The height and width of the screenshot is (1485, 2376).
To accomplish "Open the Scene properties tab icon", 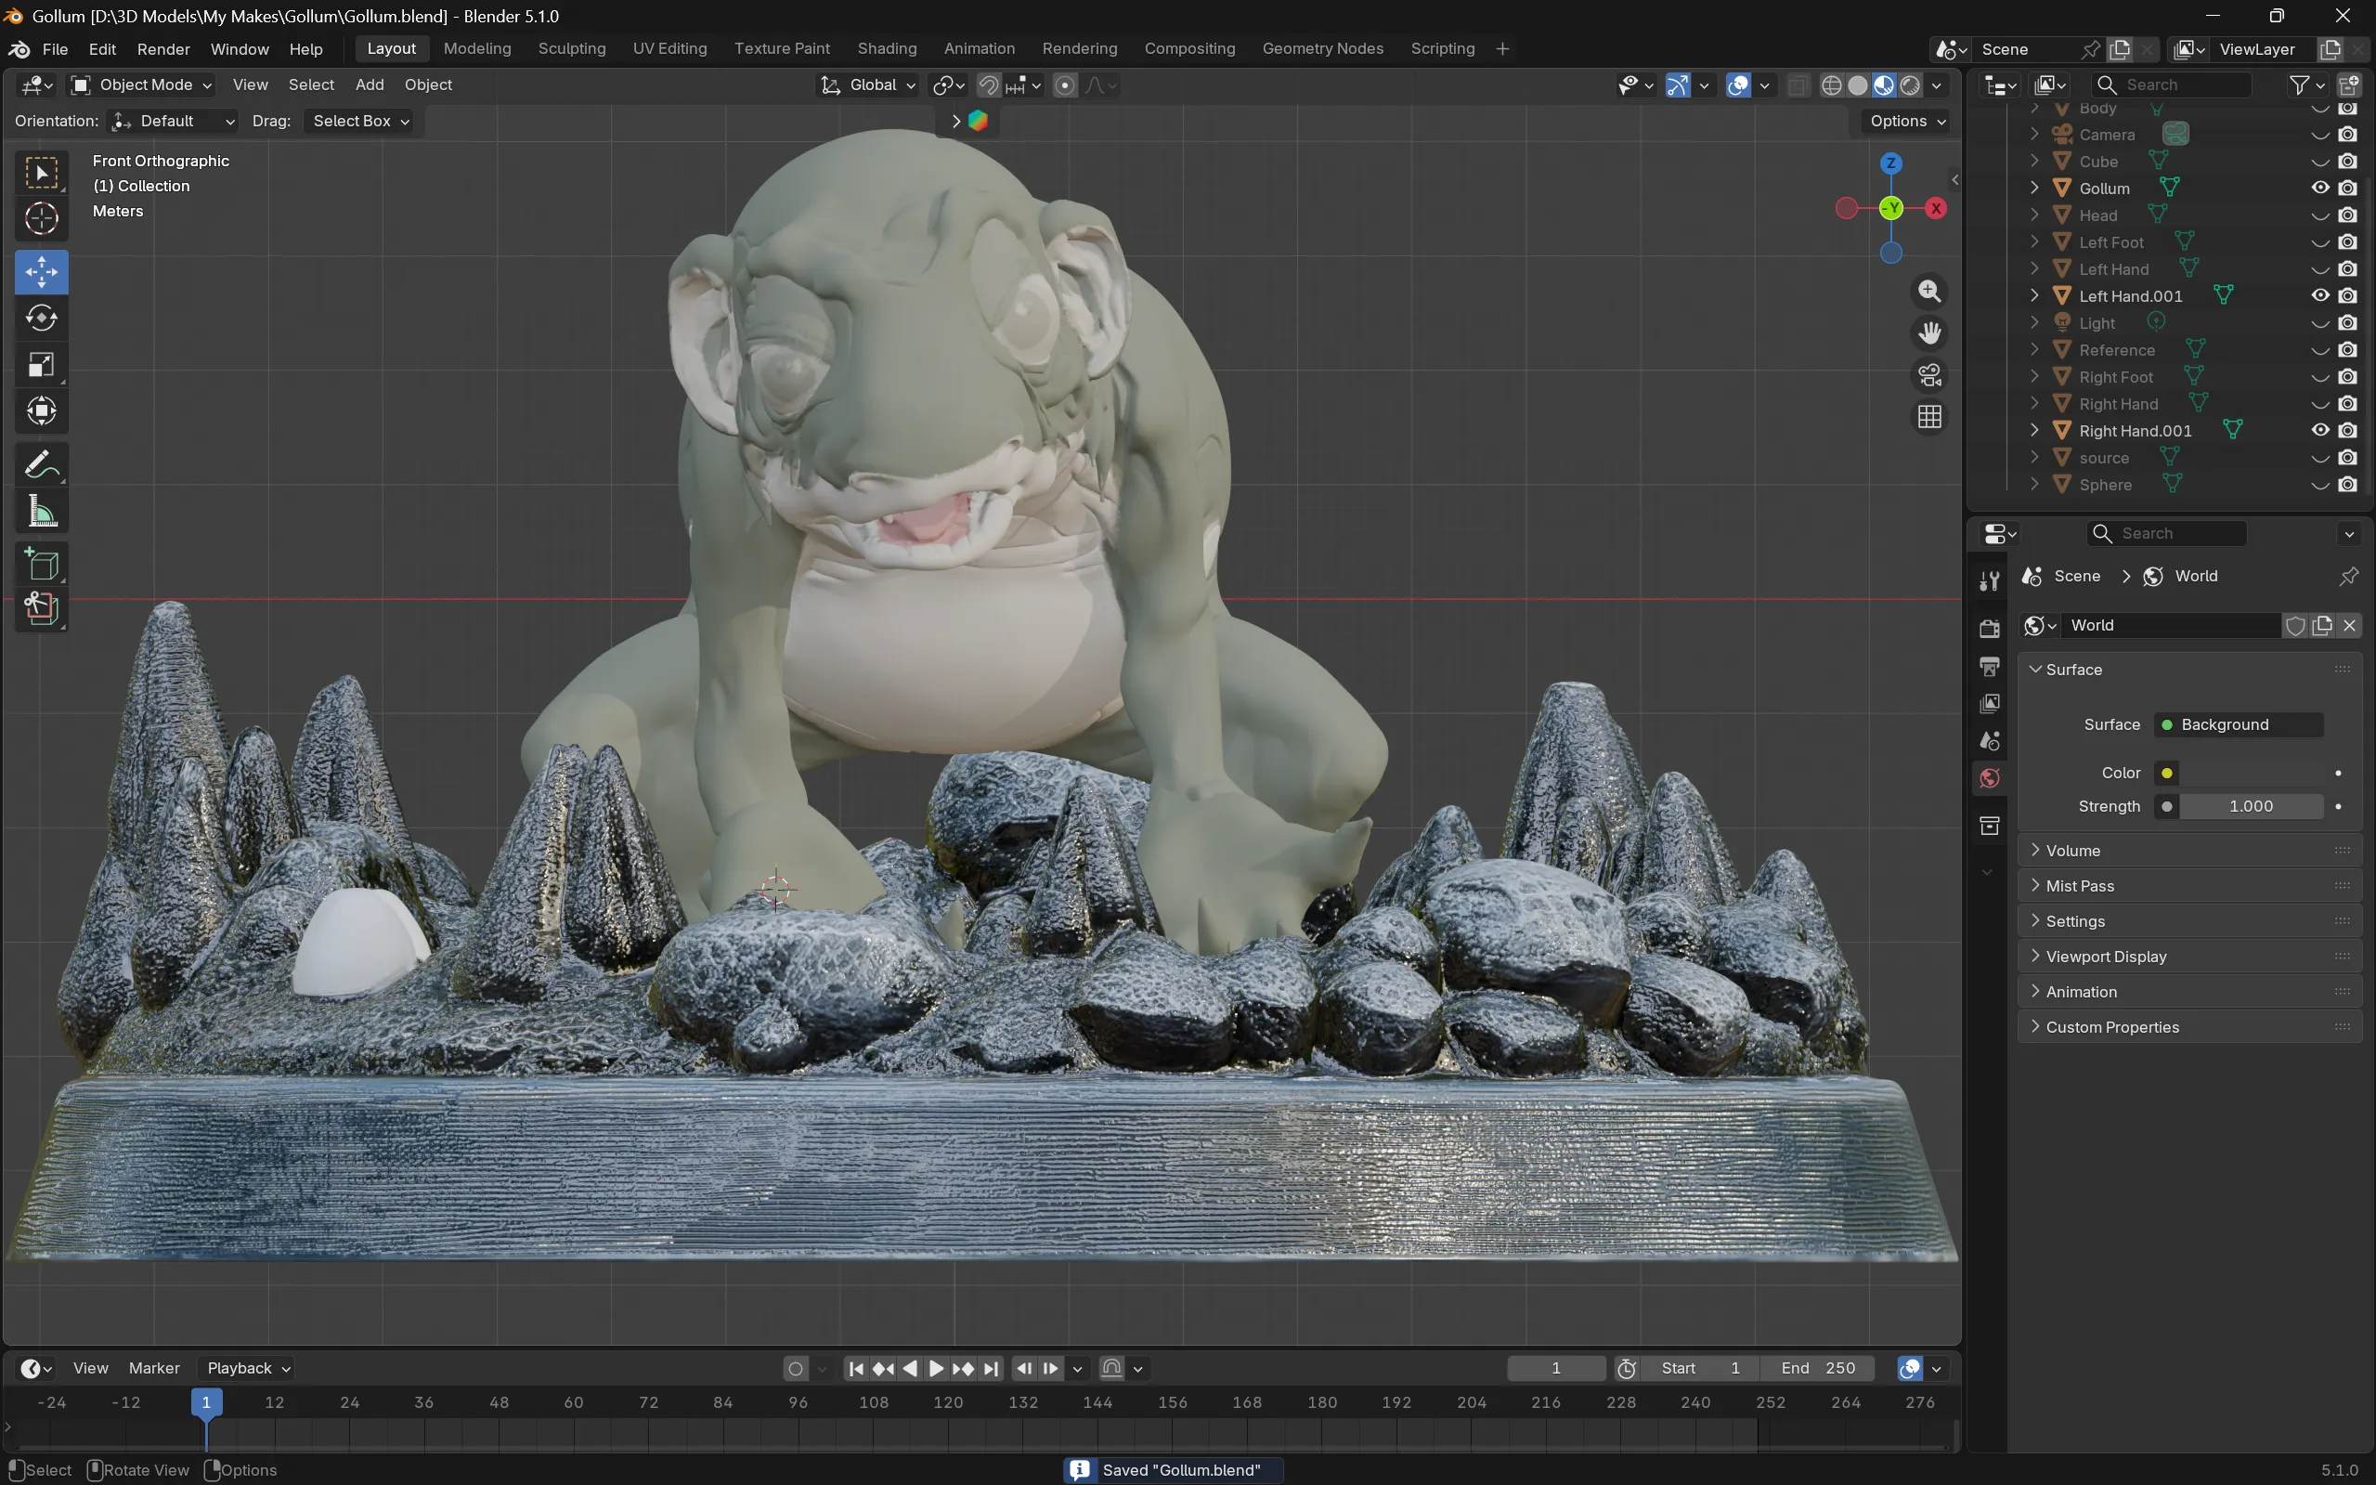I will (1989, 740).
